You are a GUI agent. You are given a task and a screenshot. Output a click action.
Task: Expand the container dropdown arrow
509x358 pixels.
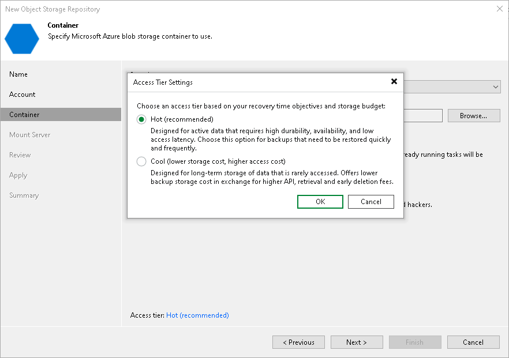[495, 87]
